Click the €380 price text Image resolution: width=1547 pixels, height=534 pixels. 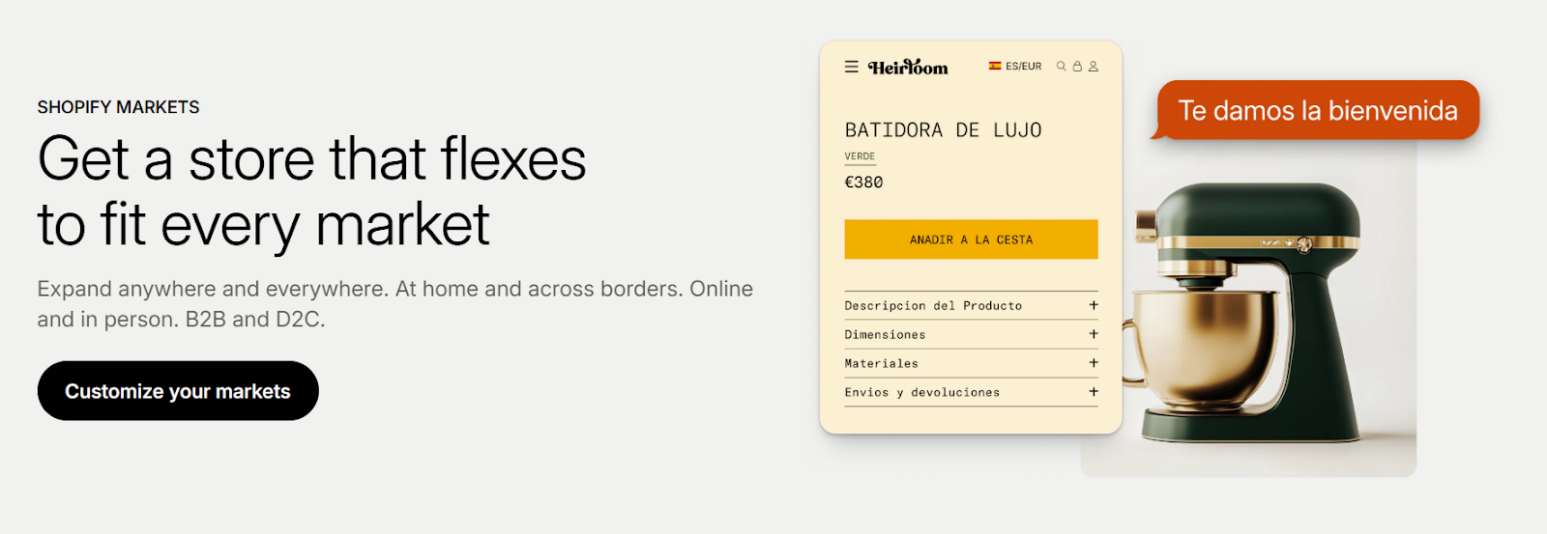(863, 183)
